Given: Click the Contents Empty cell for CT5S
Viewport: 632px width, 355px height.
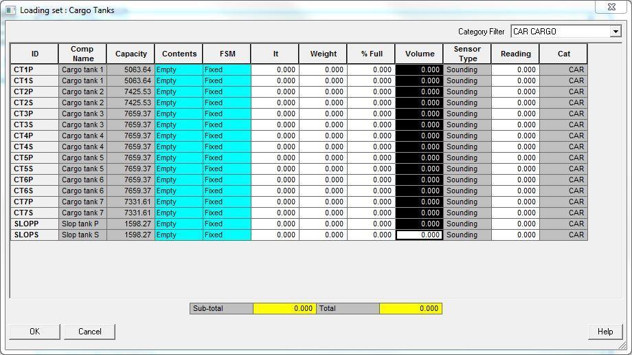Looking at the screenshot, I should [x=179, y=169].
